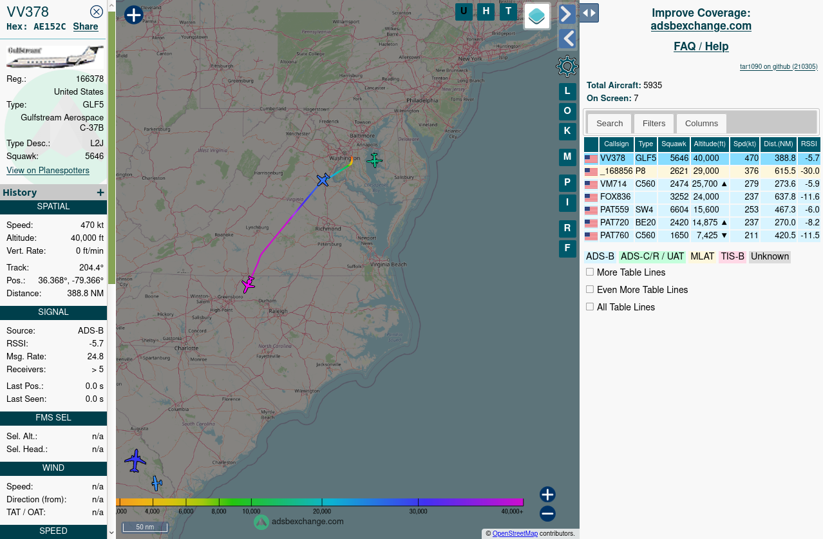Select the blue aircraft near Washington
This screenshot has height=539, width=823.
pyautogui.click(x=323, y=180)
